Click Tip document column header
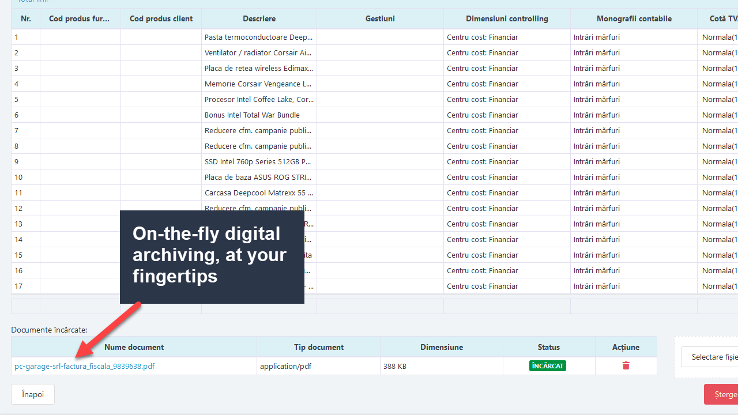The width and height of the screenshot is (738, 415). coord(319,347)
